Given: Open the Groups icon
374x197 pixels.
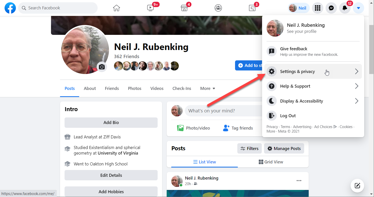Looking at the screenshot, I should [218, 8].
